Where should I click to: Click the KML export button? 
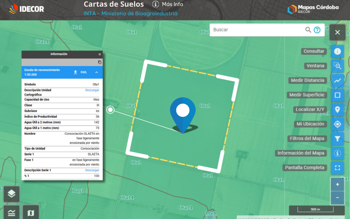84,72
